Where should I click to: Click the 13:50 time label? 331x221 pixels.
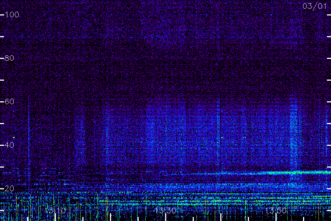coord(276,211)
